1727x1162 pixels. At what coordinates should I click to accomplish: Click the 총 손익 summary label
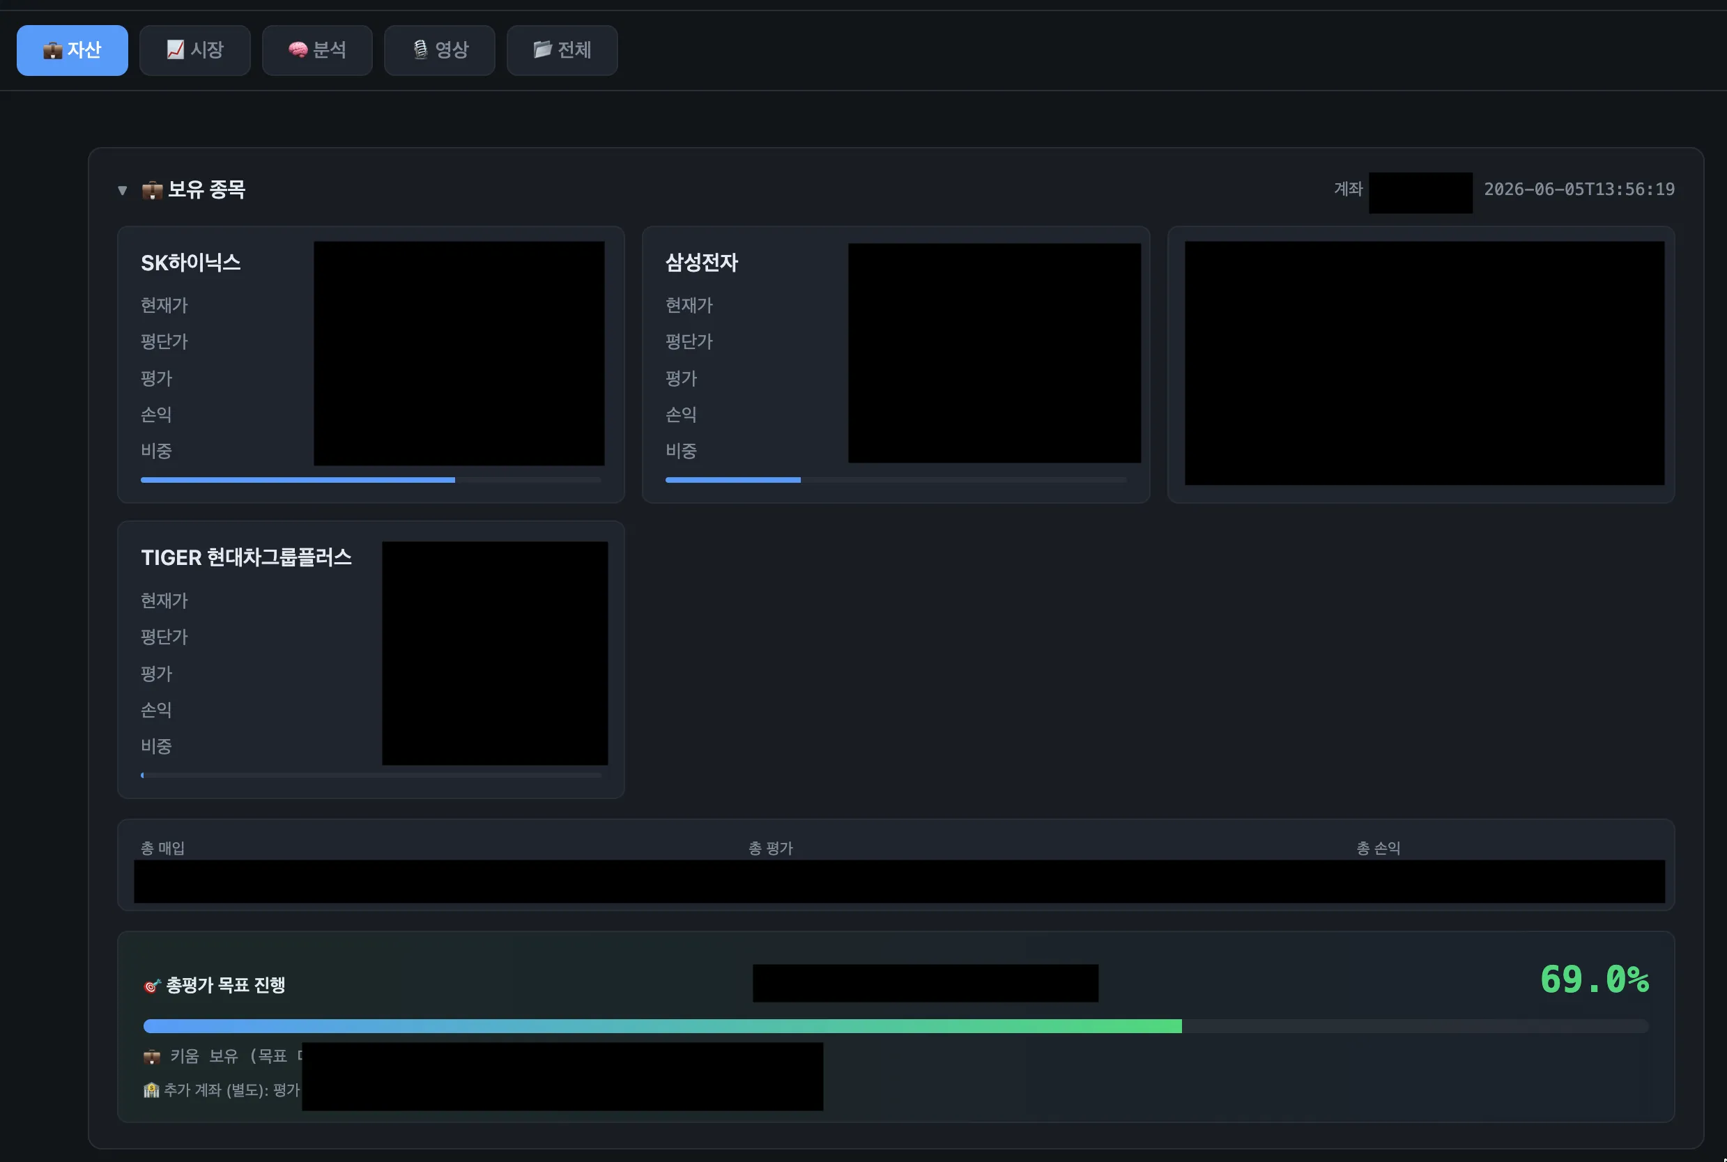1378,849
